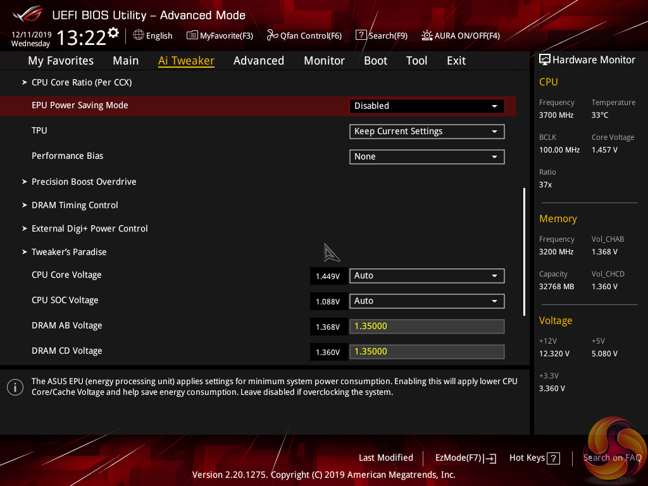Click the Search(F9) question icon
The width and height of the screenshot is (648, 486).
point(361,35)
